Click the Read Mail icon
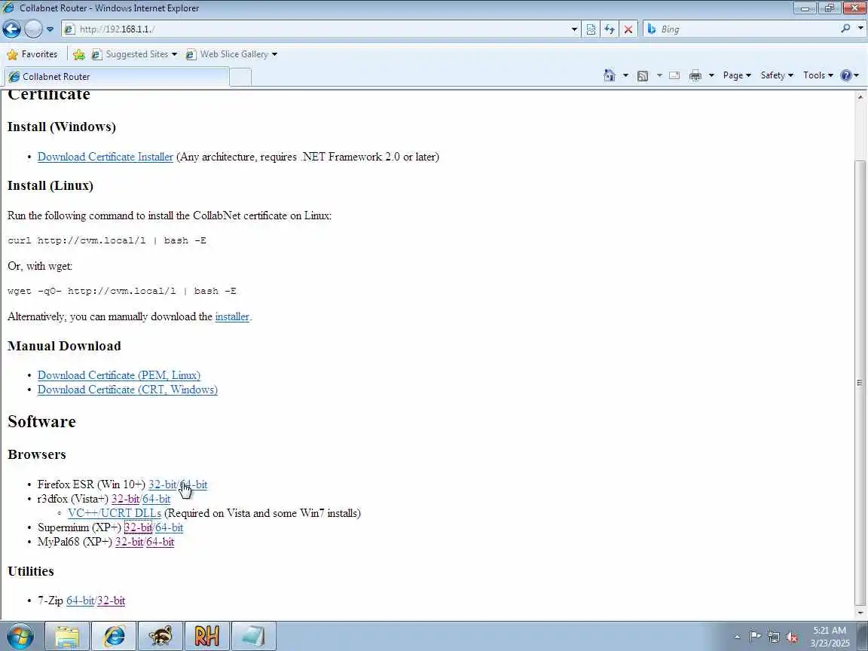868x651 pixels. click(x=674, y=75)
